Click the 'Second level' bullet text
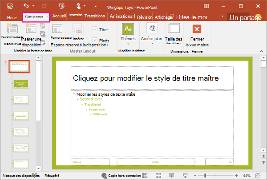This screenshot has width=267, height=180. pos(91,99)
